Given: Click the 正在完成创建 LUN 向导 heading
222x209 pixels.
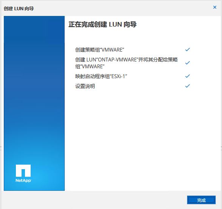Looking at the screenshot, I should [x=102, y=24].
